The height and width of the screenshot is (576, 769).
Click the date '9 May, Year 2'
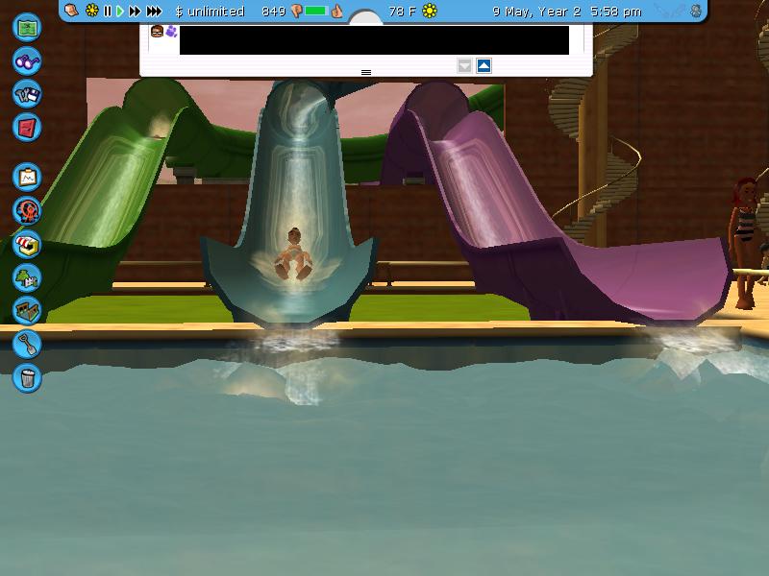click(536, 12)
